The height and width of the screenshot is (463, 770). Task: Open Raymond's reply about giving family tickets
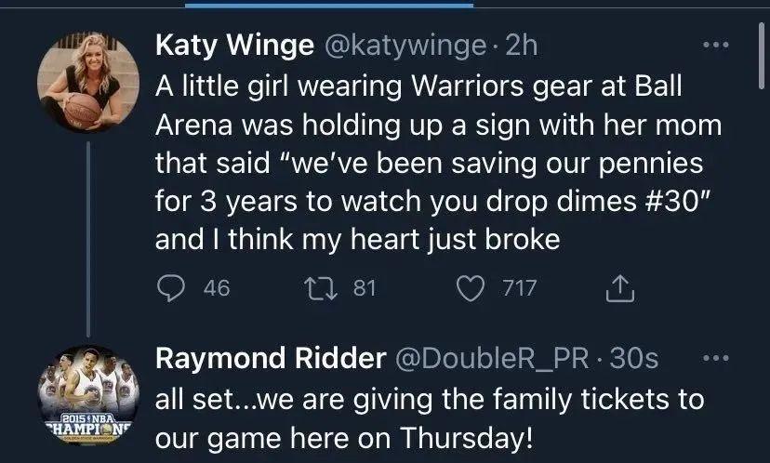428,418
